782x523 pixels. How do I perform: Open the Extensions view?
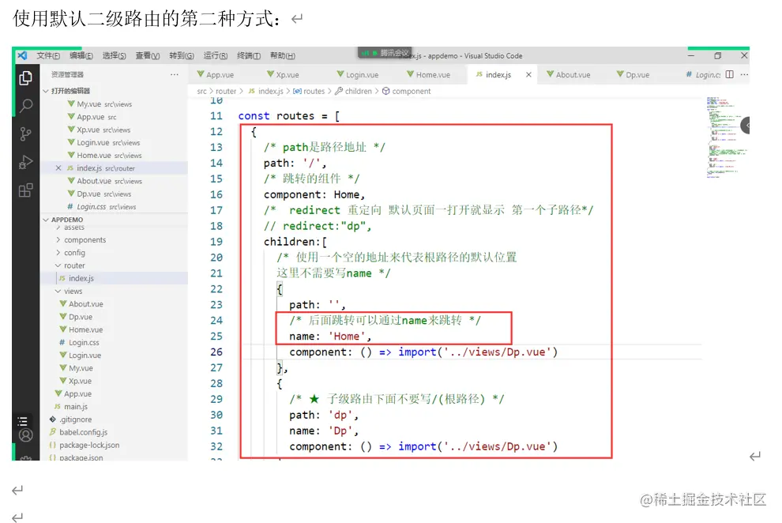pos(25,190)
